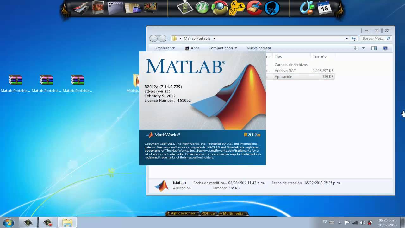Click Nueva carpeta in Explorer toolbar
This screenshot has height=228, width=405.
(259, 48)
